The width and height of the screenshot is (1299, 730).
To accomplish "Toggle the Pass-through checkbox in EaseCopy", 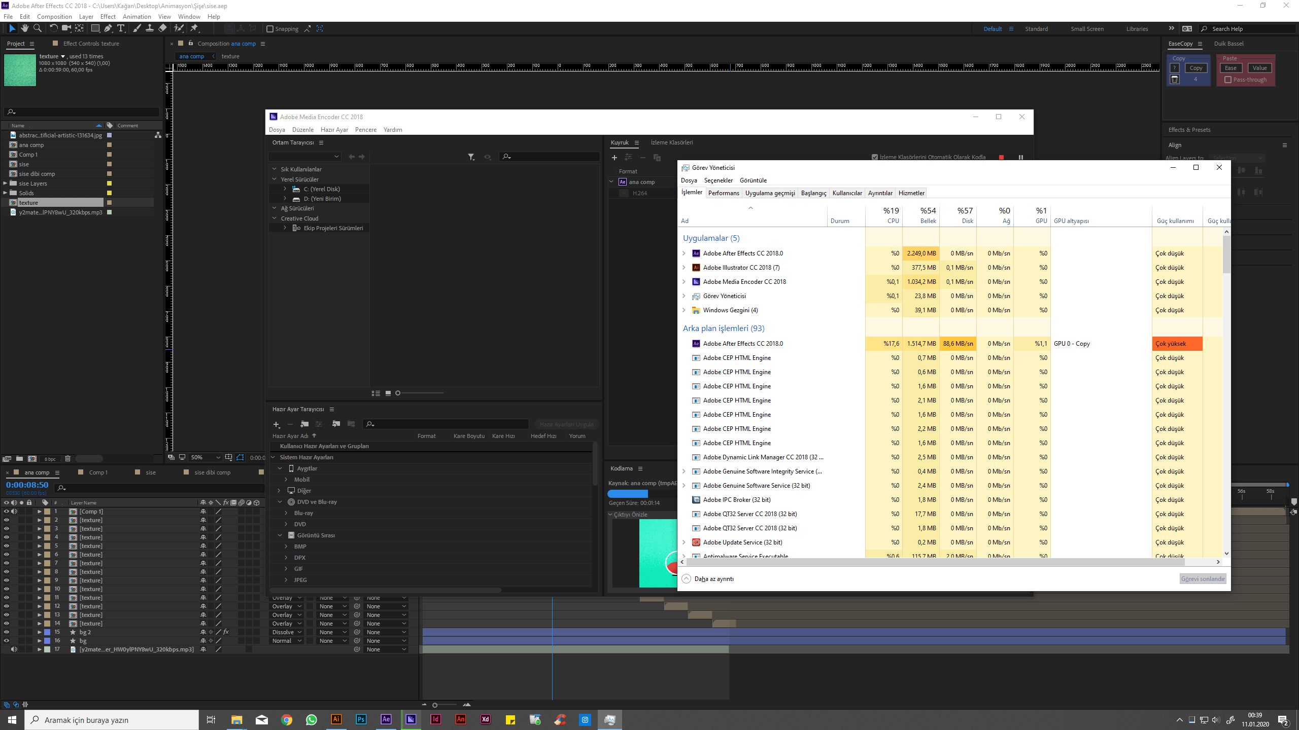I will point(1228,80).
